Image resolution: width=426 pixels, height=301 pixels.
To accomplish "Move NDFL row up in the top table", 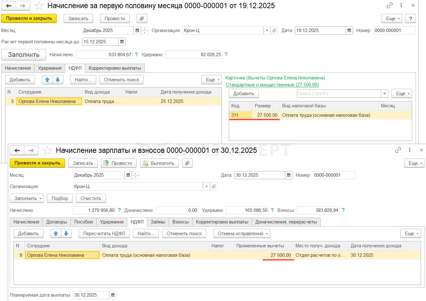I will (47, 80).
